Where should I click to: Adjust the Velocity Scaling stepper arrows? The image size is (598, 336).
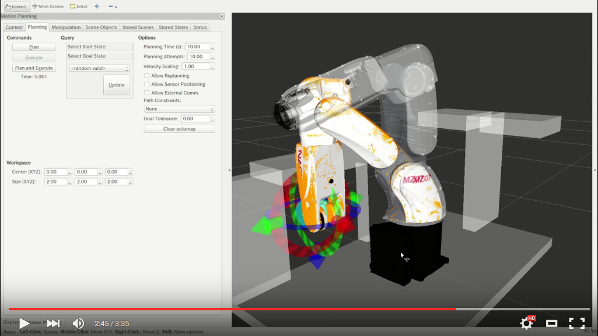coord(212,66)
